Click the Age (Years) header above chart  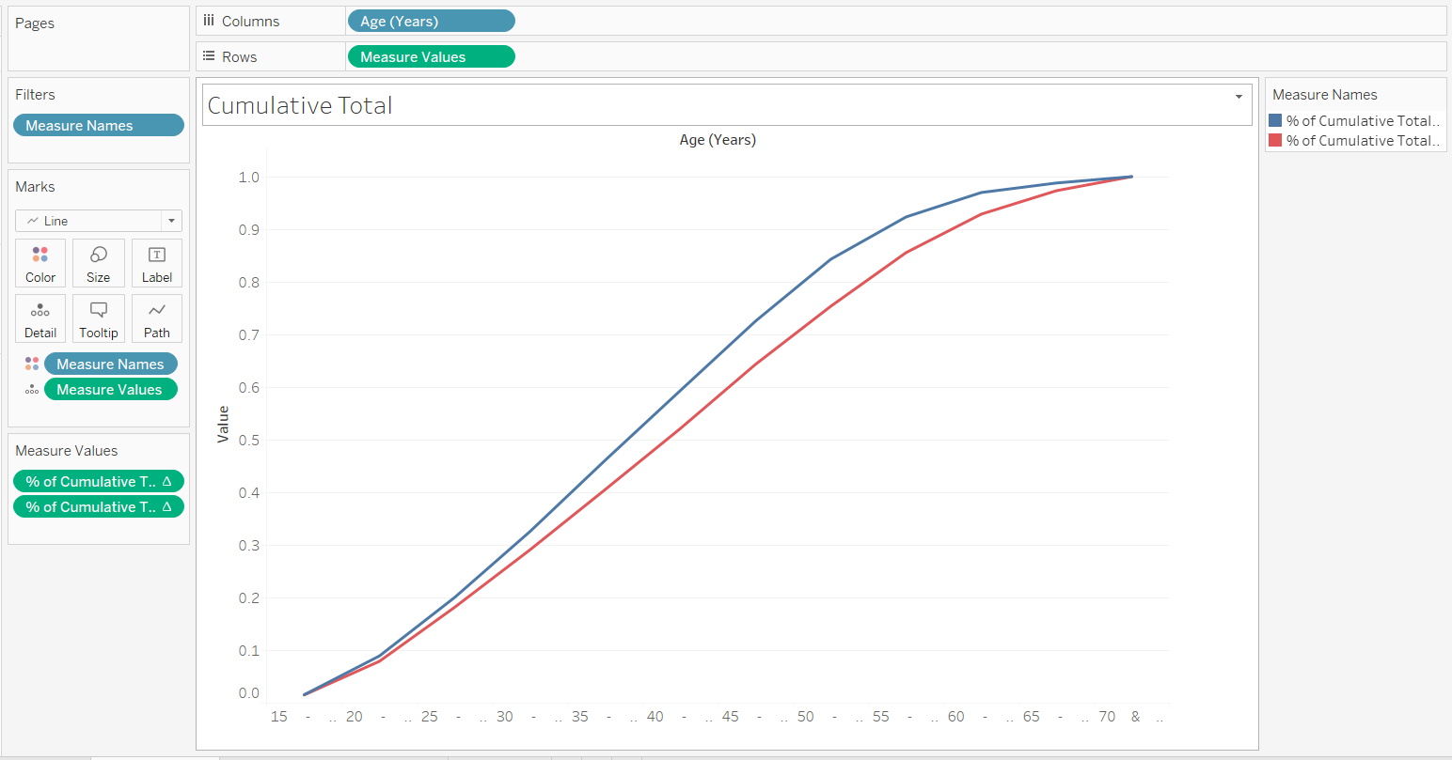(x=718, y=140)
